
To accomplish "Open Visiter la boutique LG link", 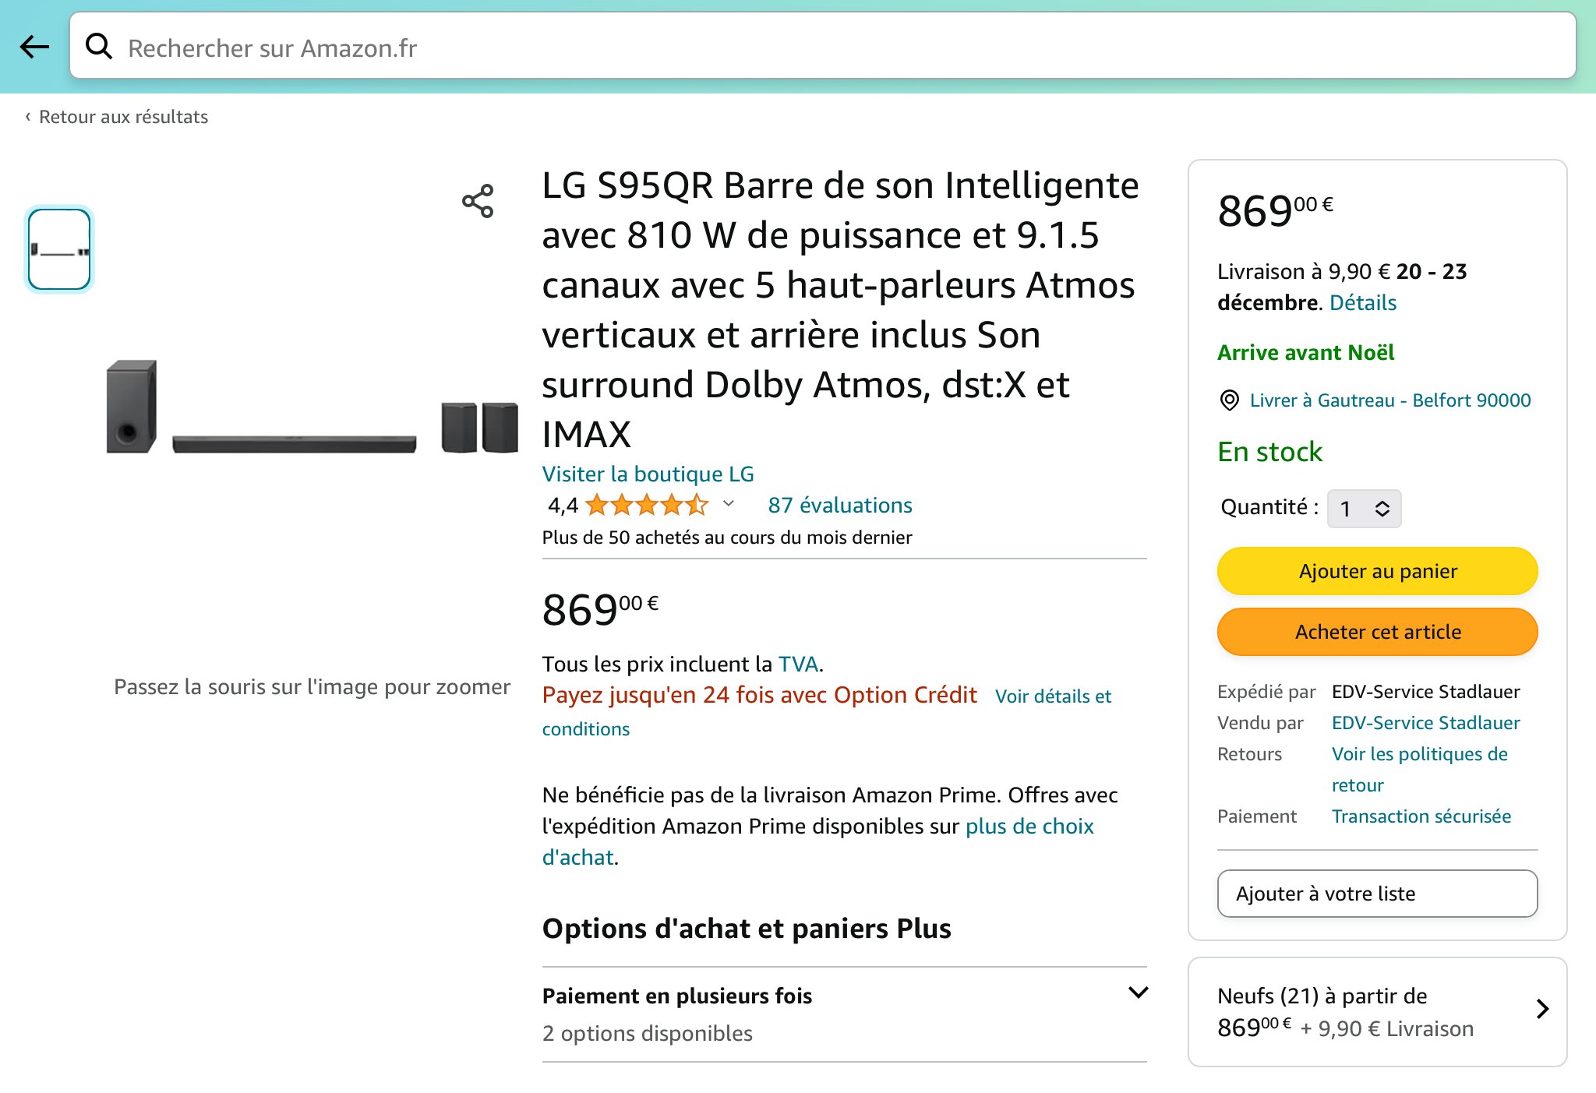I will click(x=648, y=474).
